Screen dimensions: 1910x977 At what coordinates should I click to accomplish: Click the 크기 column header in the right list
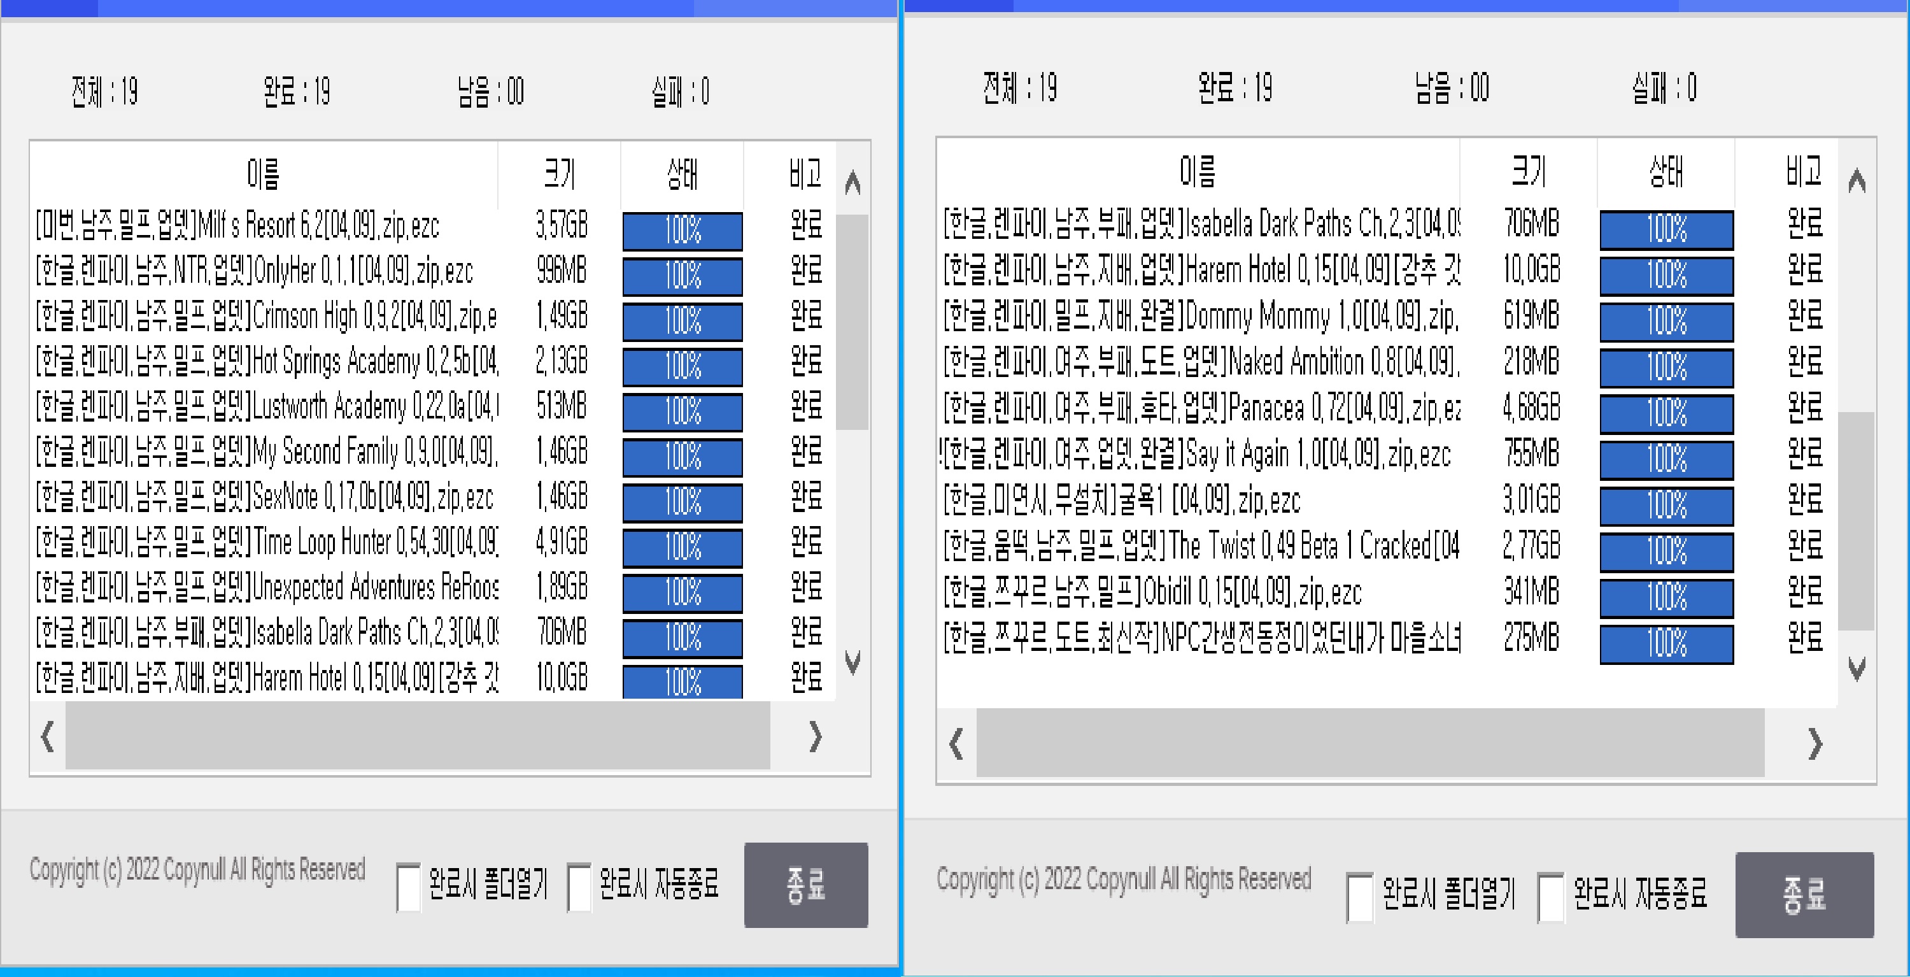pos(1528,171)
